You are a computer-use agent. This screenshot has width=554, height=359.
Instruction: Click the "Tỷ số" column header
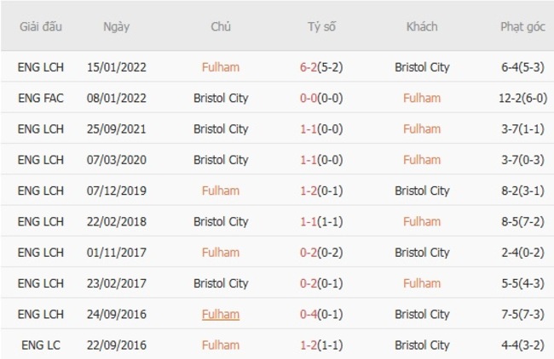pyautogui.click(x=321, y=26)
